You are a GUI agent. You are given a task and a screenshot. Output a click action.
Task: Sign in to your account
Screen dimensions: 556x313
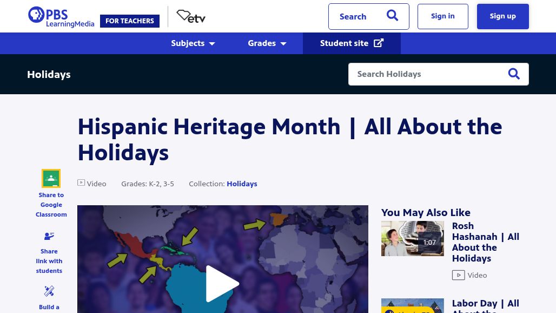(x=442, y=16)
